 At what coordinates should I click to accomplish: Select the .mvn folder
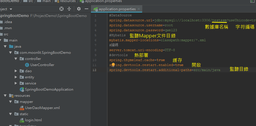(x=8, y=28)
